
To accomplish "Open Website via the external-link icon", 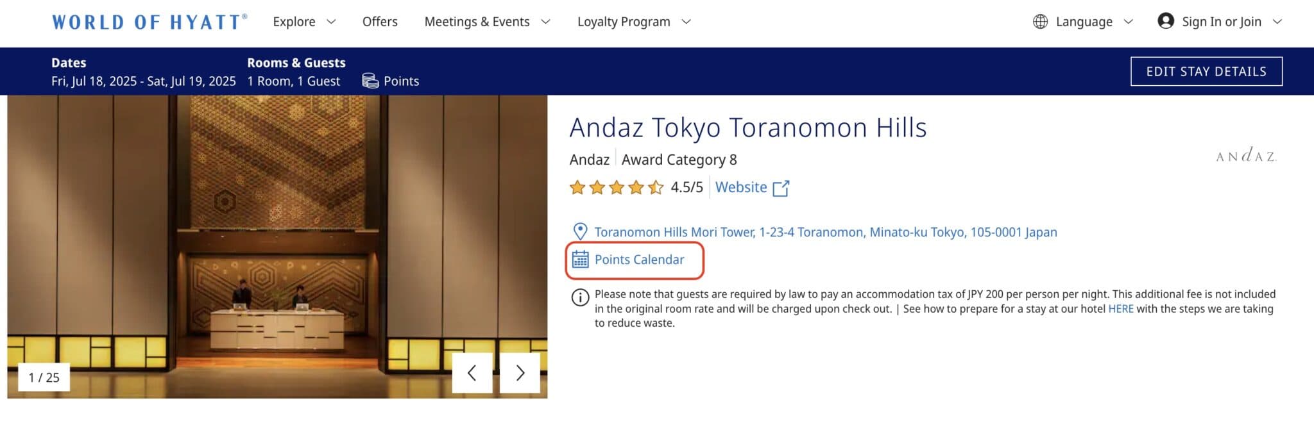I will (781, 187).
